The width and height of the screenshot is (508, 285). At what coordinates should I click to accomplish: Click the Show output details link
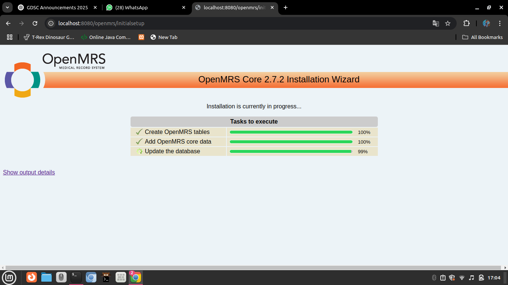(x=29, y=172)
